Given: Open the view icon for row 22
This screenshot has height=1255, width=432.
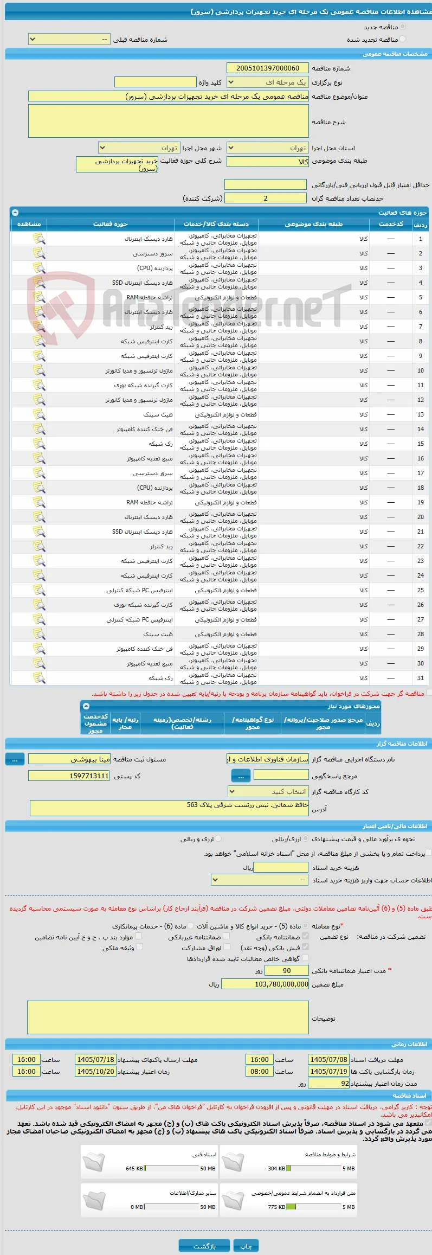Looking at the screenshot, I should tap(38, 546).
